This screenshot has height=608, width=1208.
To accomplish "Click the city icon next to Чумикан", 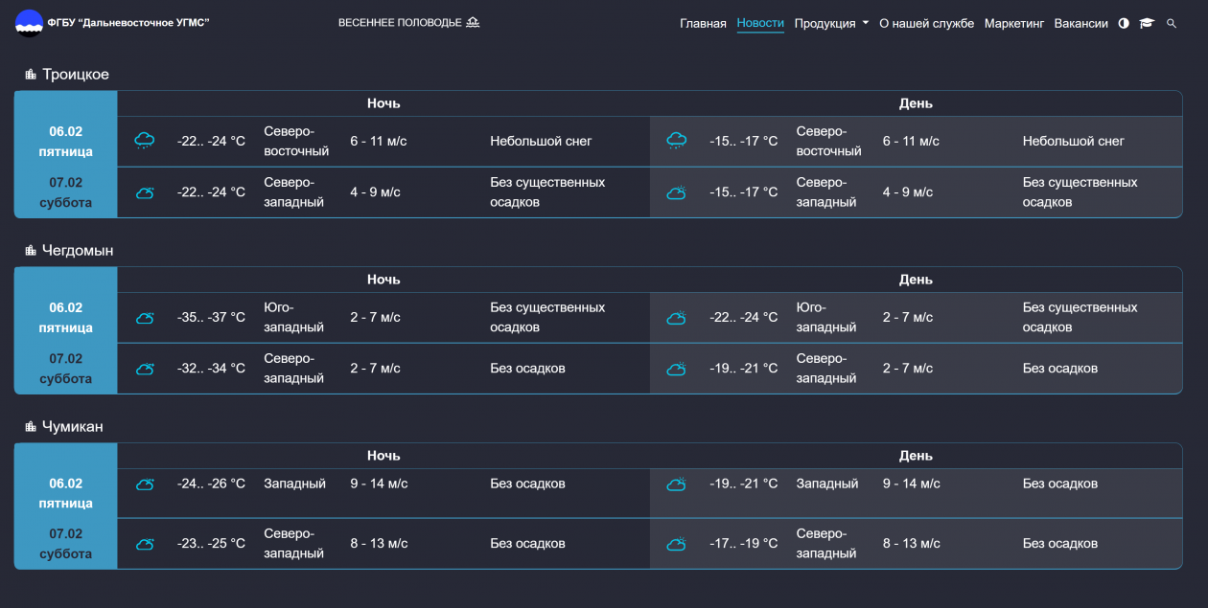I will 31,427.
